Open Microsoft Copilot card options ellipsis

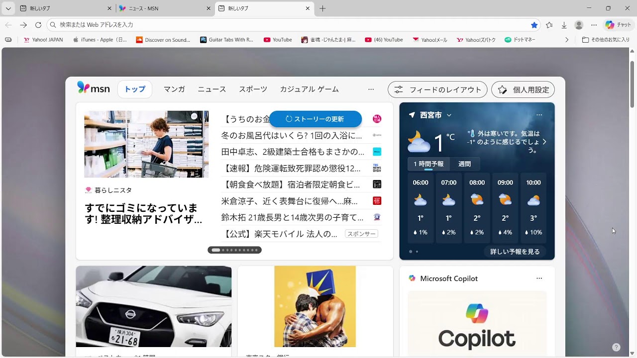click(x=539, y=278)
